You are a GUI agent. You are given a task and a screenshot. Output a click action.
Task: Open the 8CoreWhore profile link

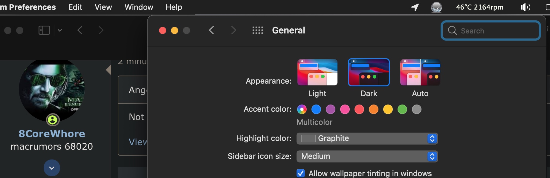point(52,134)
